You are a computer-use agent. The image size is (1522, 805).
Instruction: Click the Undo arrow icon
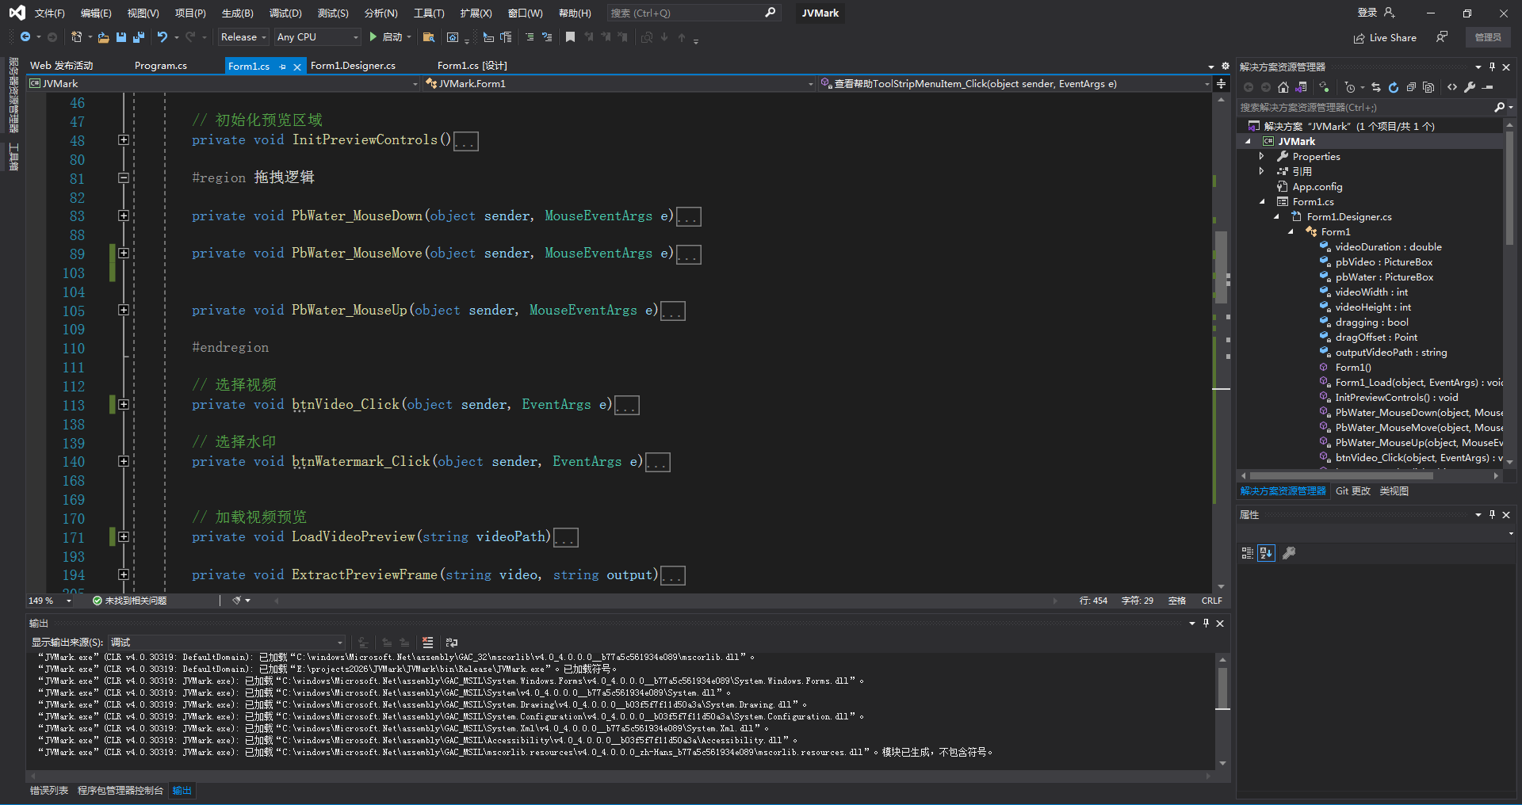pyautogui.click(x=163, y=37)
